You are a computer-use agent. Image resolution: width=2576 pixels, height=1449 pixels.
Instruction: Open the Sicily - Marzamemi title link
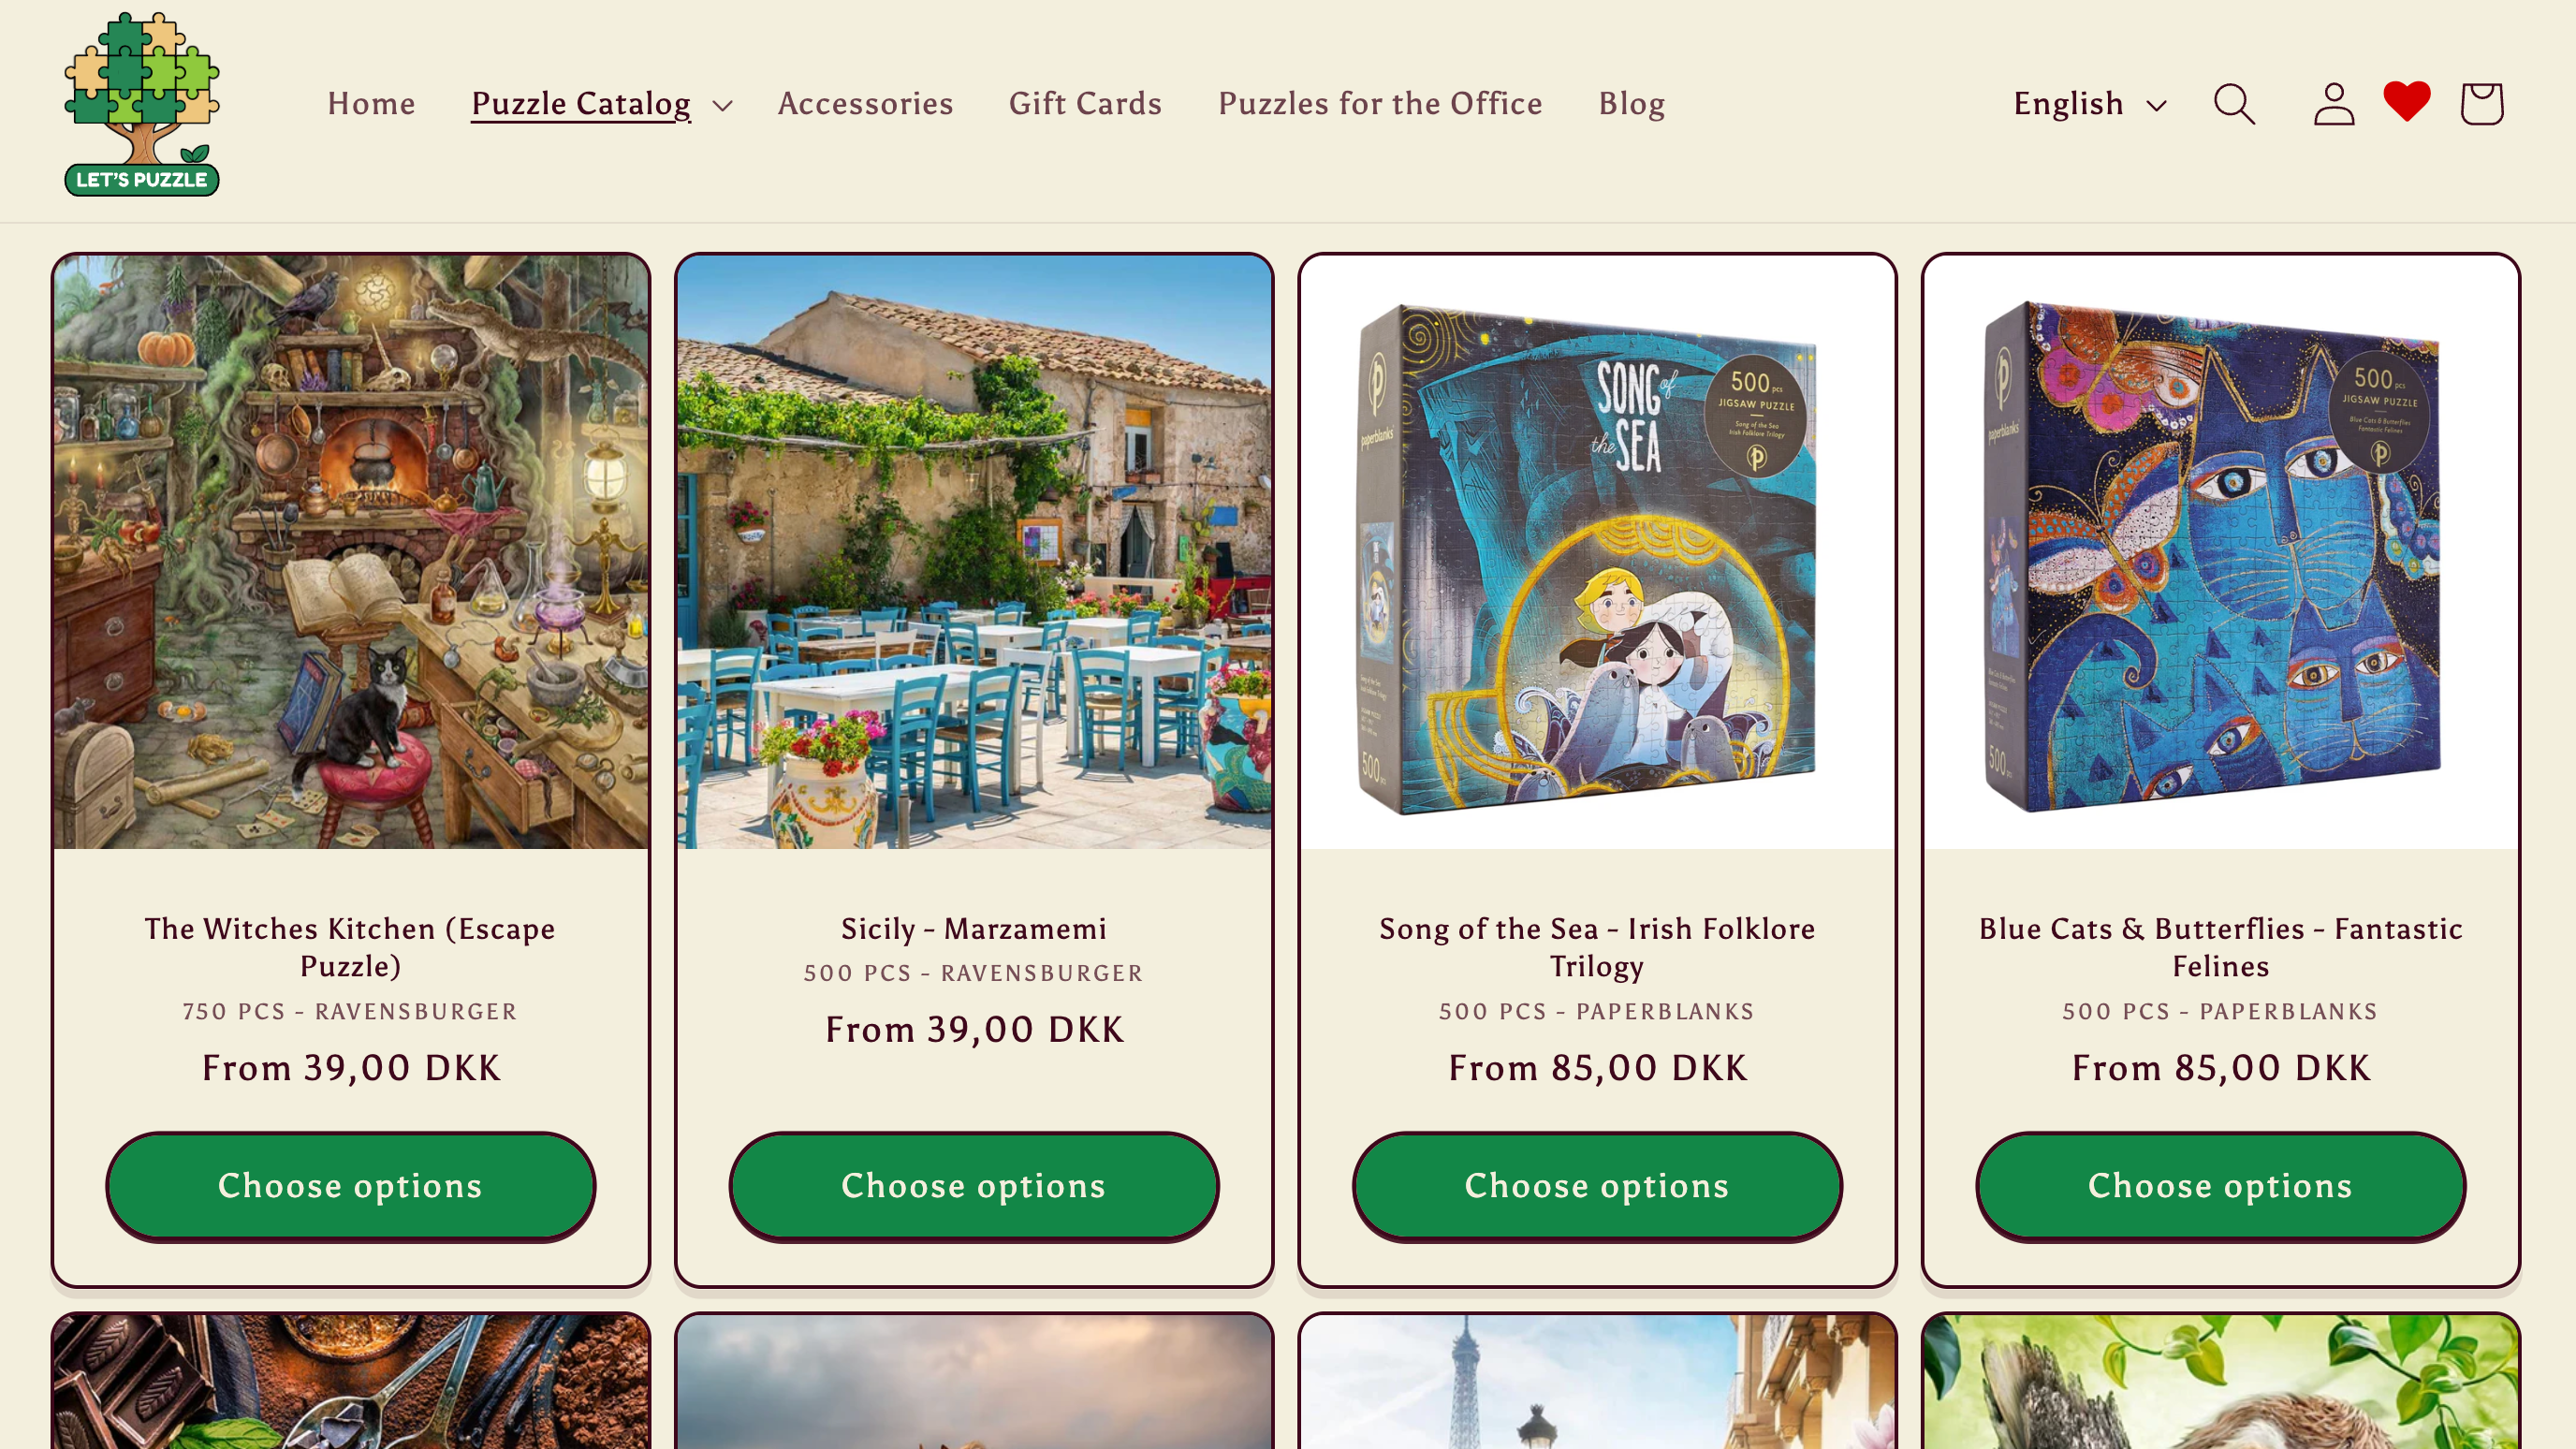point(974,929)
